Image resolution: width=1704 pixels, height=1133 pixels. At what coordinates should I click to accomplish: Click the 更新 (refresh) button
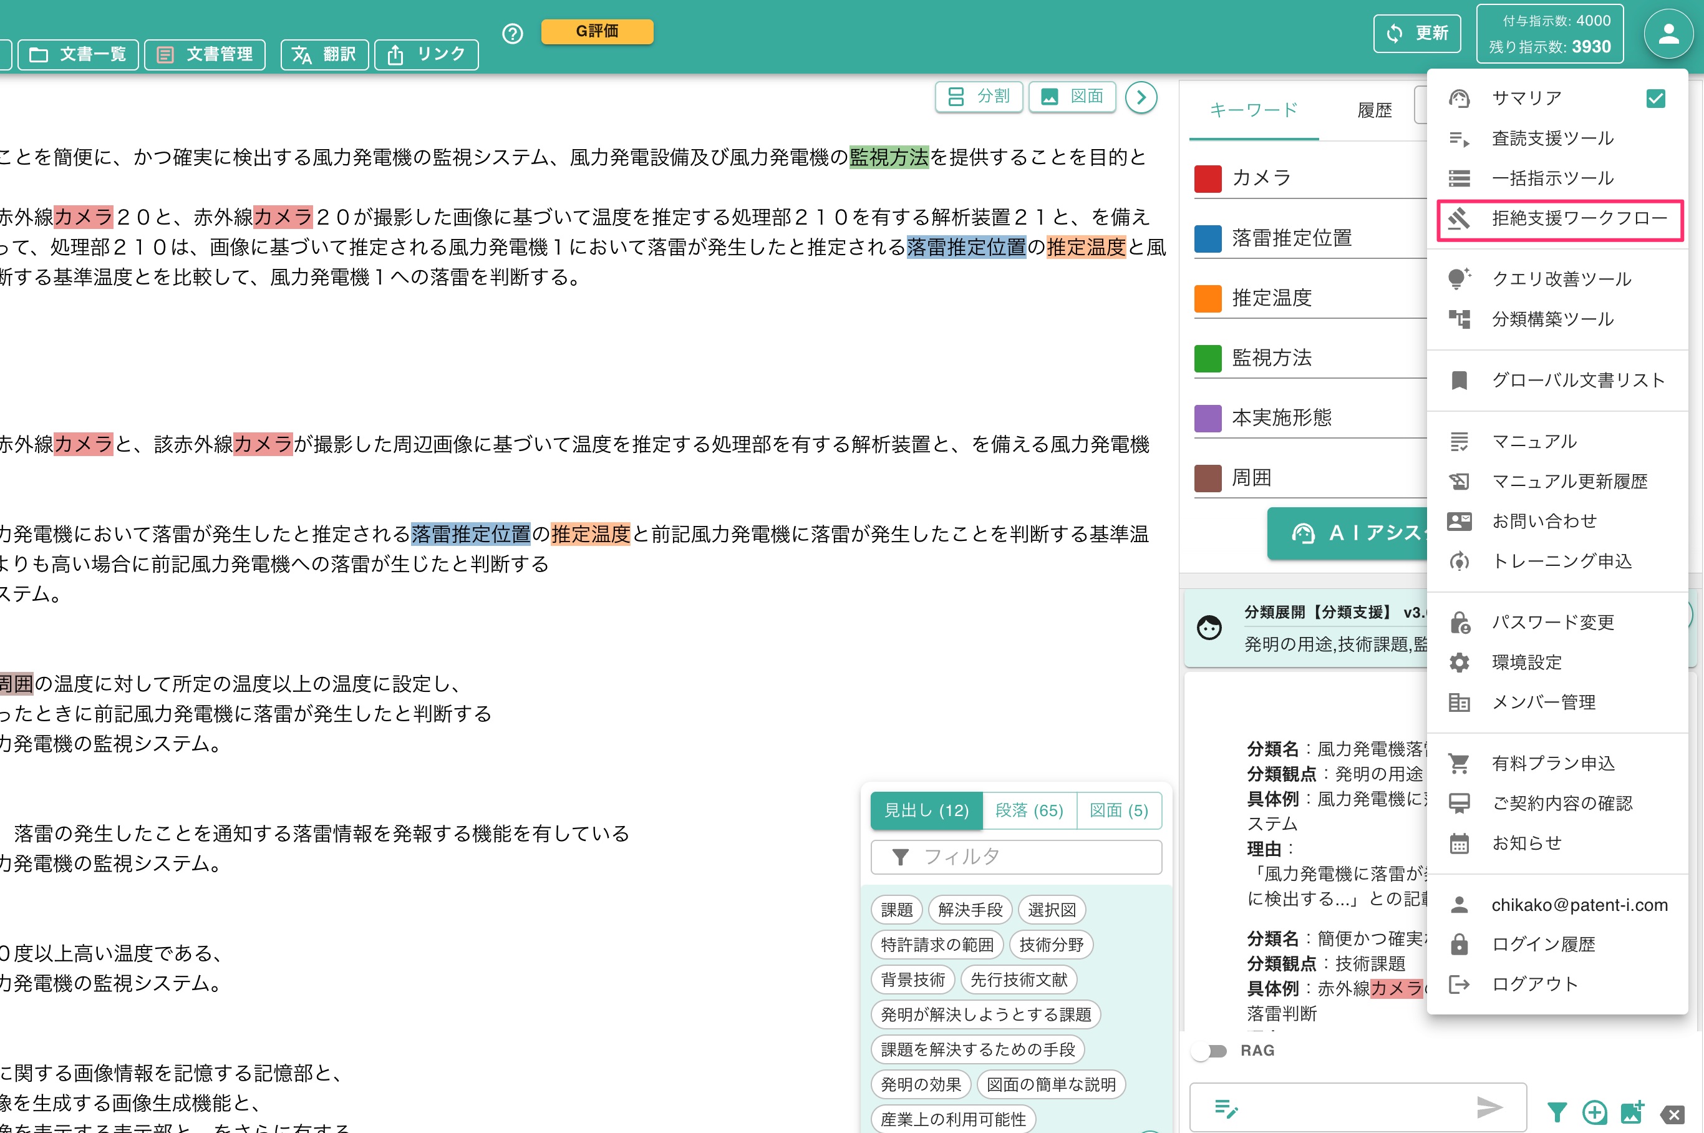tap(1417, 32)
